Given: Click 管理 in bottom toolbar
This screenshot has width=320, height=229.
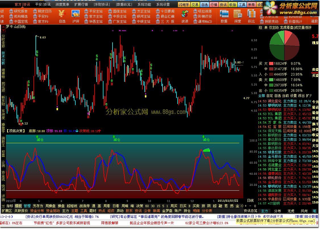Looking at the screenshot, I should (x=27, y=206).
